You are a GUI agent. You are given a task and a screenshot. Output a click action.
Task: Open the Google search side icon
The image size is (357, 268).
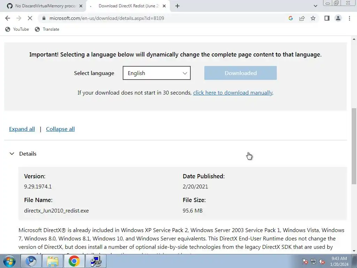coord(290,18)
